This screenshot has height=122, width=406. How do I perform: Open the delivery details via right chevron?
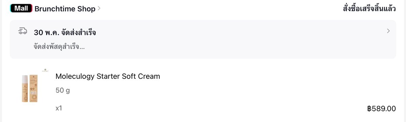click(x=388, y=31)
